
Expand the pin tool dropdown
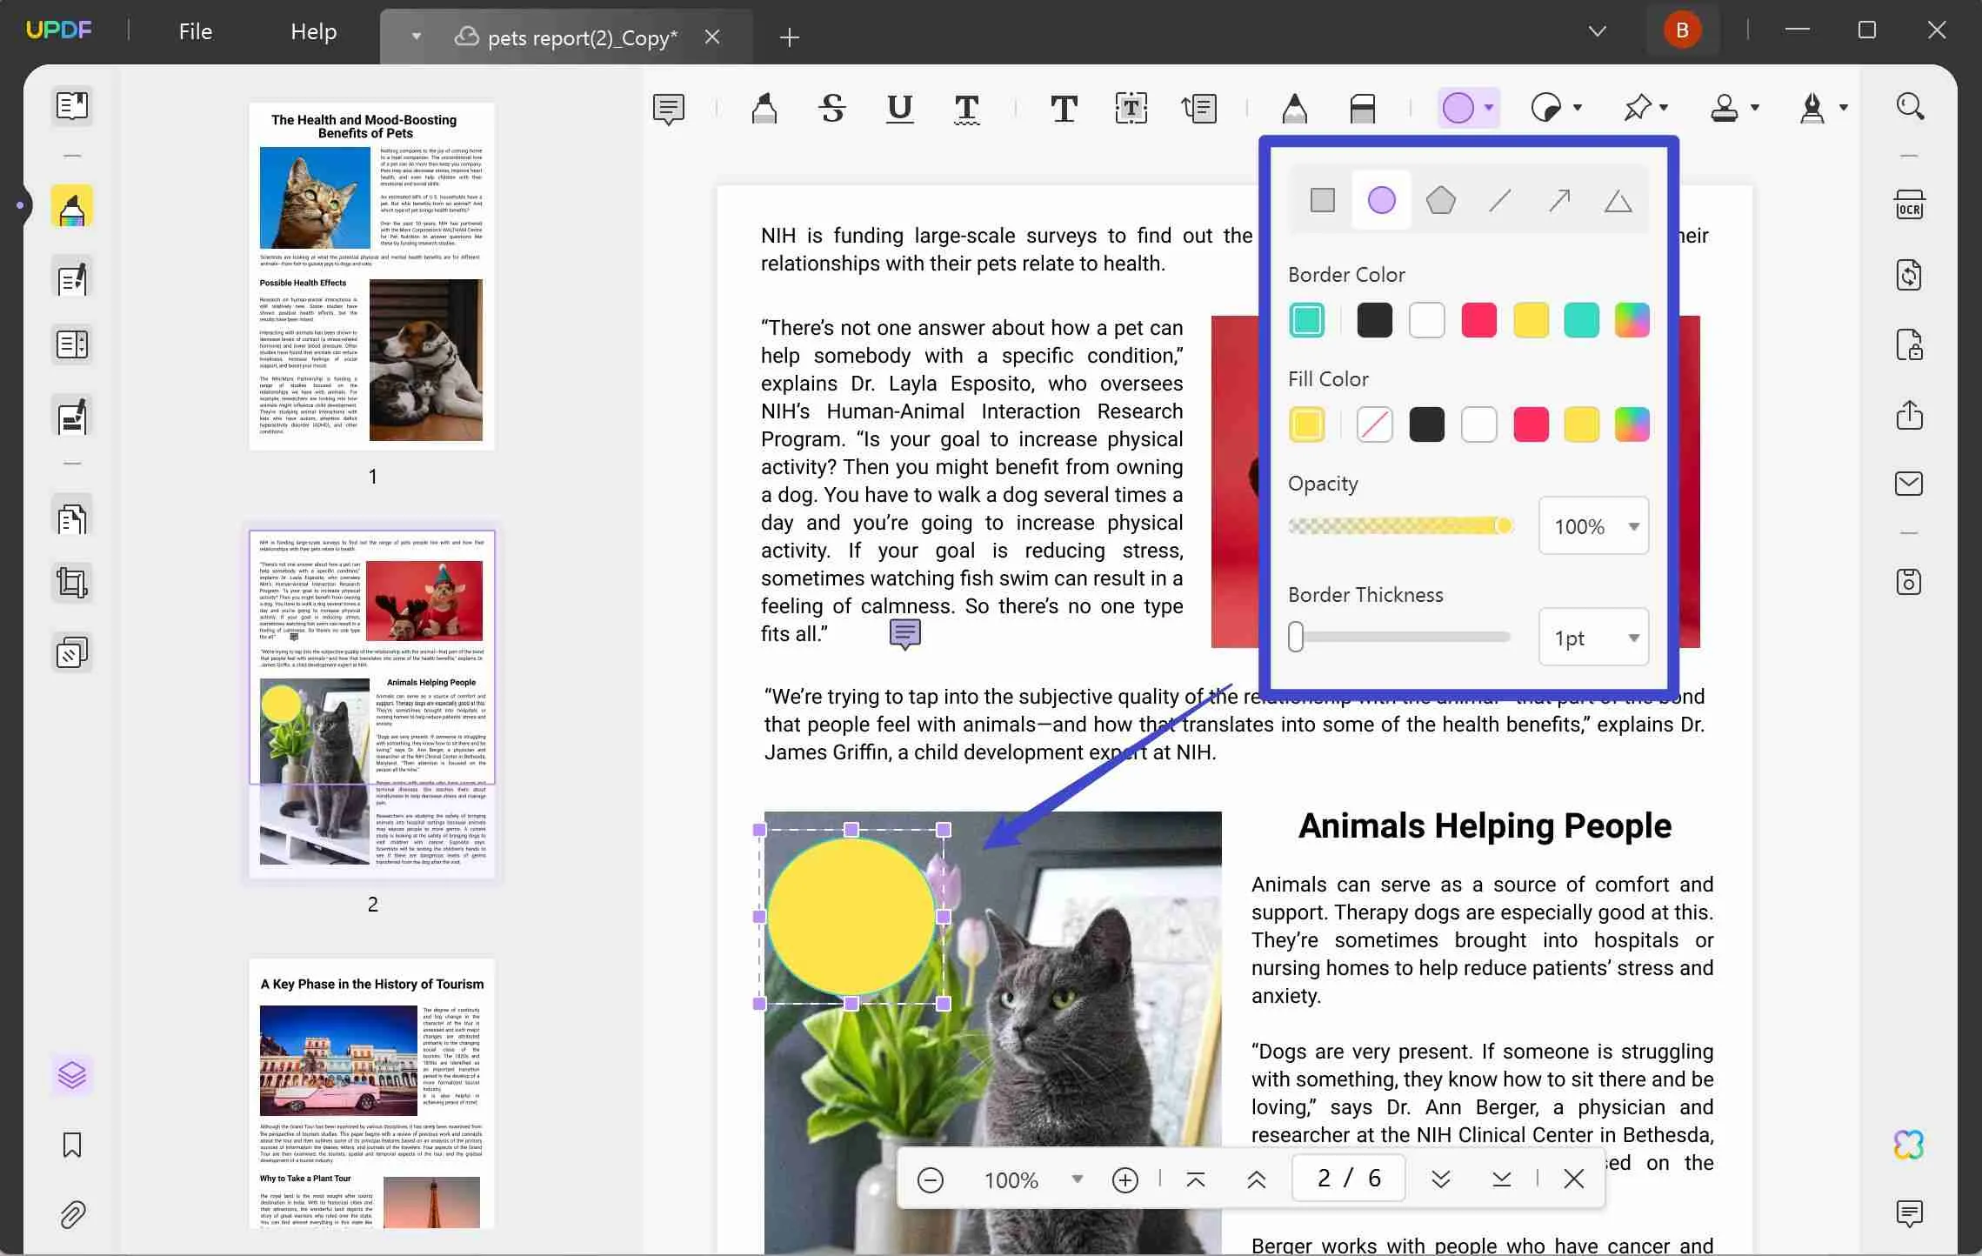tap(1664, 108)
